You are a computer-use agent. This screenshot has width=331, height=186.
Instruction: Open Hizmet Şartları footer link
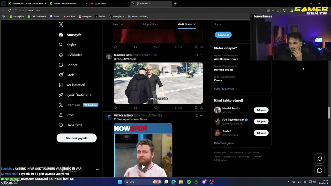pyautogui.click(x=220, y=153)
